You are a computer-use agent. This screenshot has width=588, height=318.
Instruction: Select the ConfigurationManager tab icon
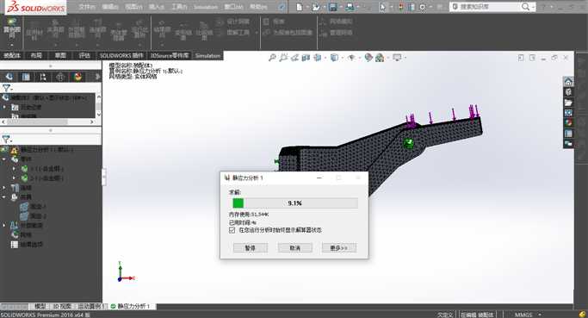pyautogui.click(x=43, y=77)
